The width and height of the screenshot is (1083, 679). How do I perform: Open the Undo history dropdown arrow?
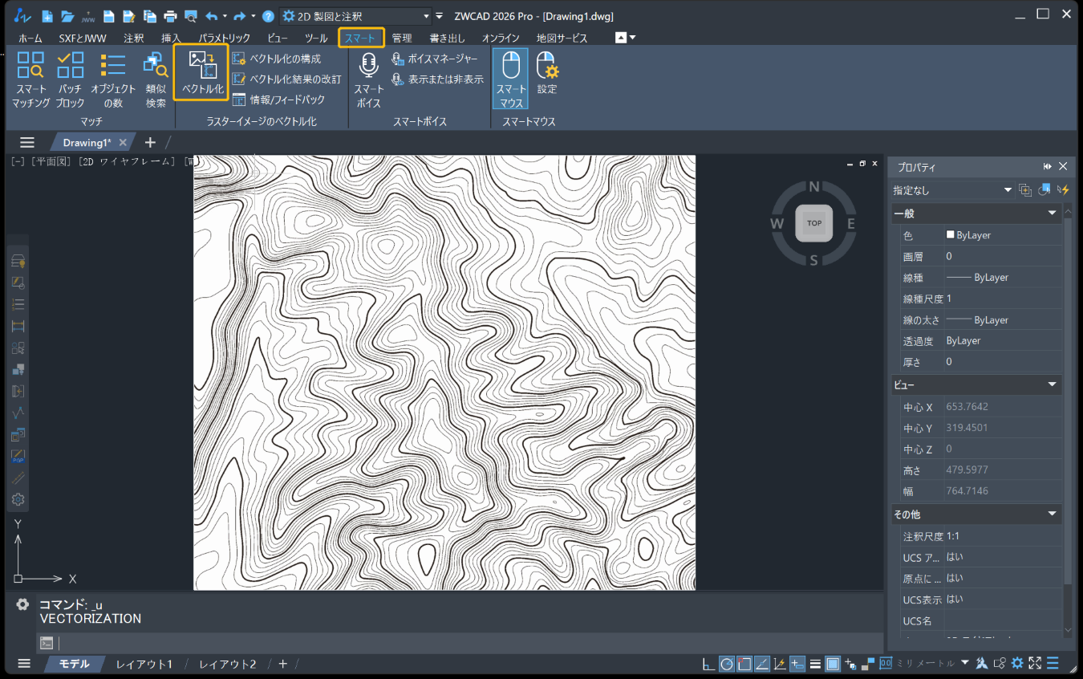tap(225, 16)
